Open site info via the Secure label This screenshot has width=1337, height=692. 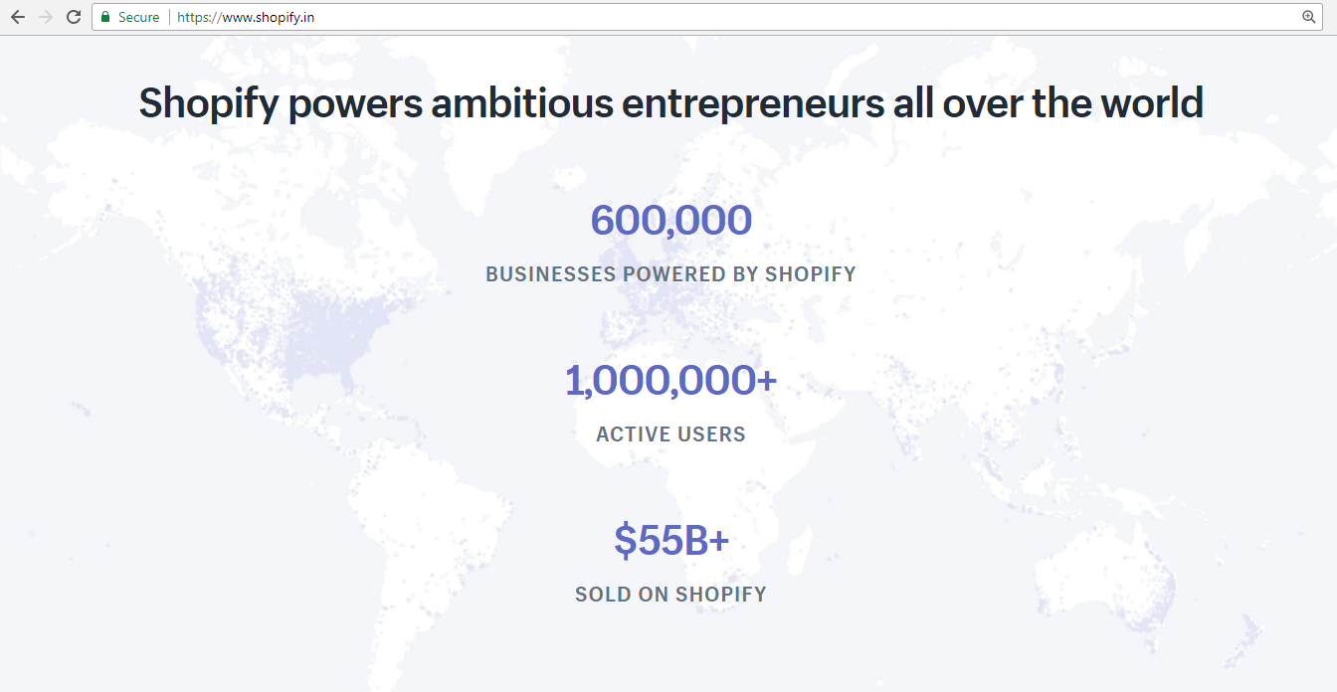coord(138,17)
